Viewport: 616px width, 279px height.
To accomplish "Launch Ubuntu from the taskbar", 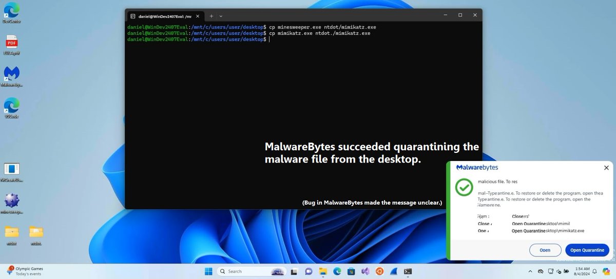I will [x=379, y=271].
